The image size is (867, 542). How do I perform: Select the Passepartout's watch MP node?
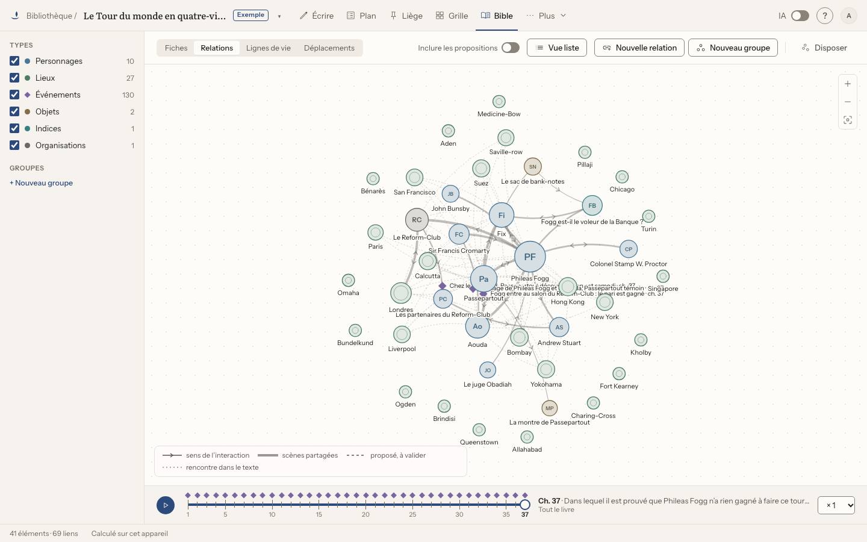(549, 408)
